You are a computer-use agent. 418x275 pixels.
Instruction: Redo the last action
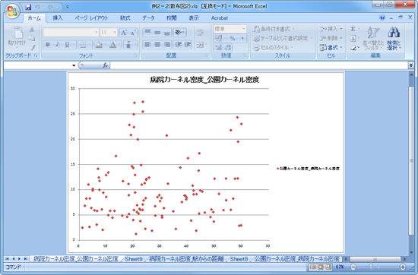point(51,7)
